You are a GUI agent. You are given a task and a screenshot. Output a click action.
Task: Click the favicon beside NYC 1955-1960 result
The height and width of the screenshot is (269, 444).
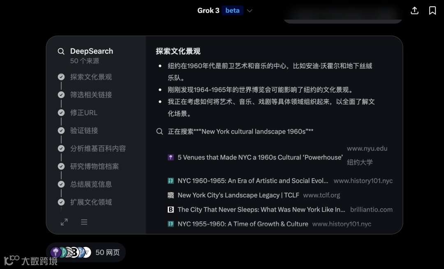click(x=171, y=224)
